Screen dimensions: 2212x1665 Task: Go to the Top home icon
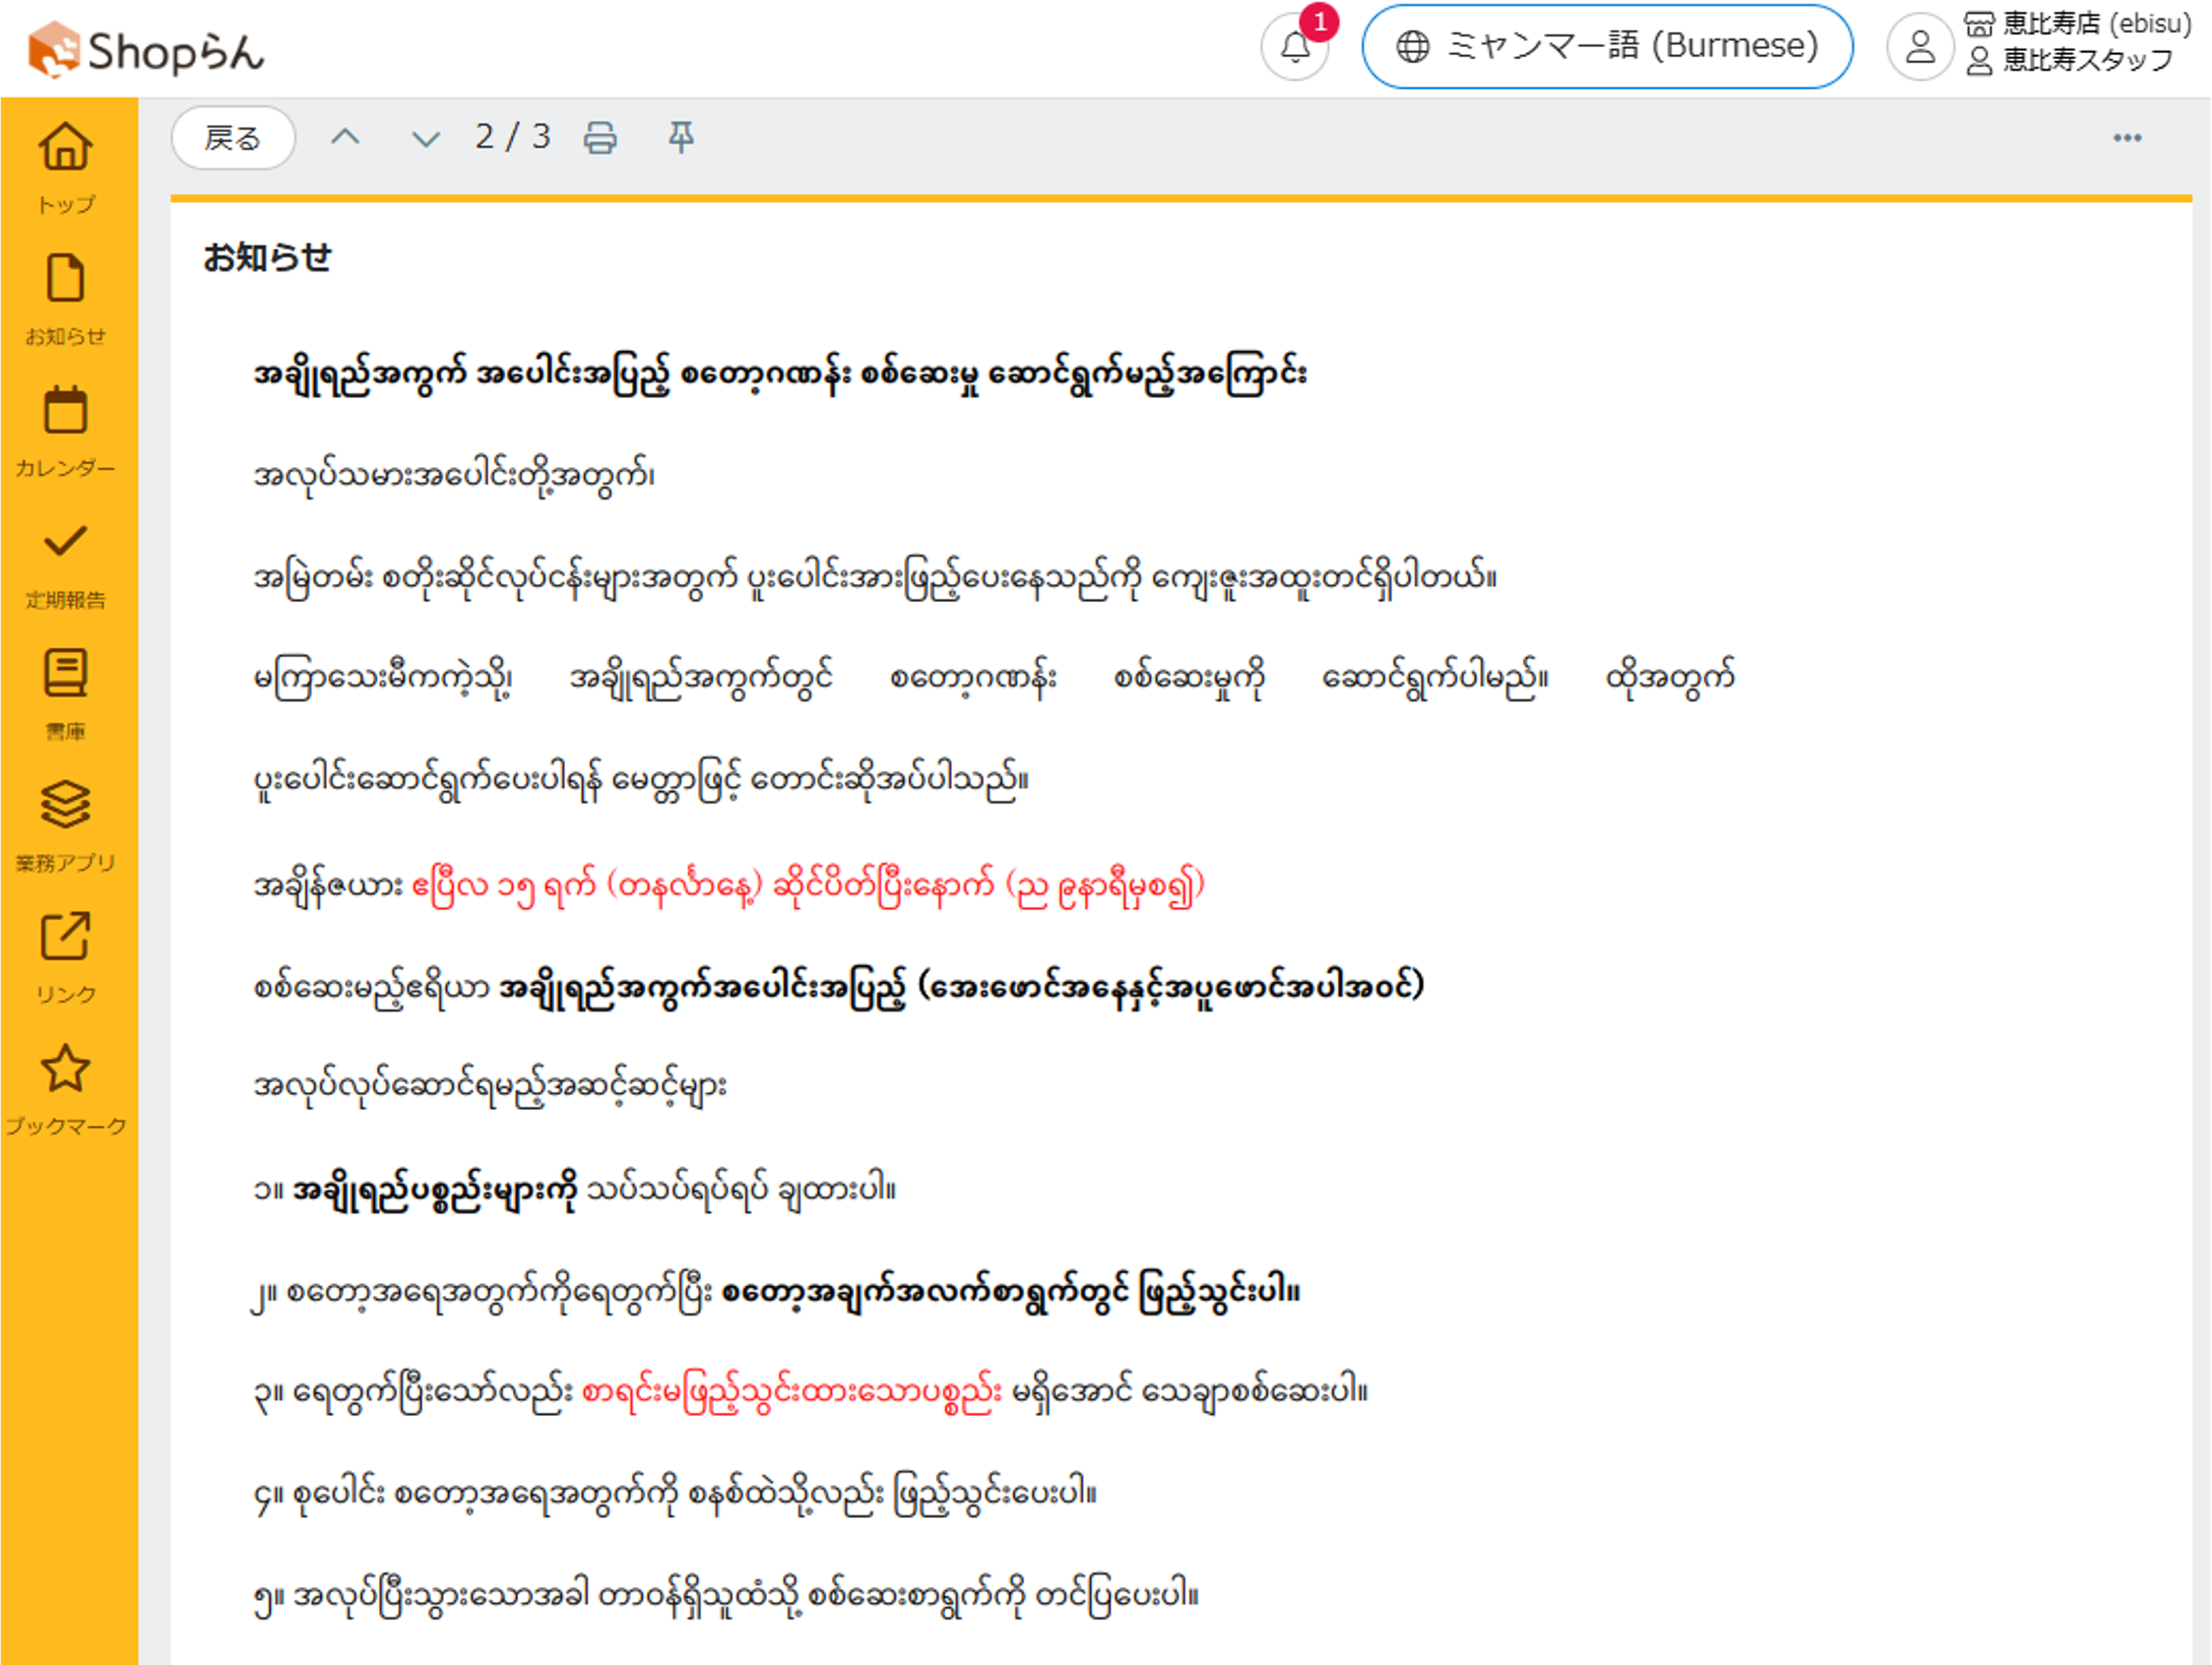[66, 165]
